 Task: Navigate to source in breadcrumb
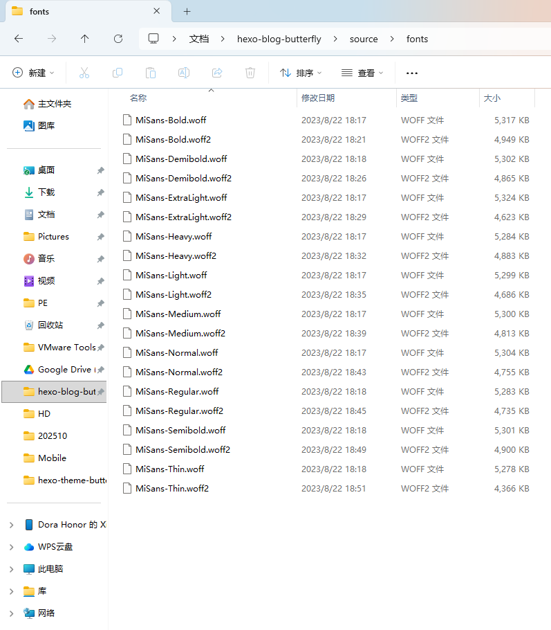click(364, 39)
